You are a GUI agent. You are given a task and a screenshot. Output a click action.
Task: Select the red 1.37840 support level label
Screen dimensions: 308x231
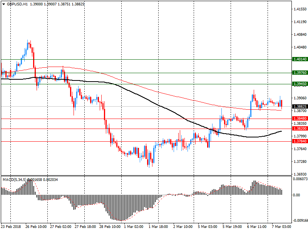point(300,141)
